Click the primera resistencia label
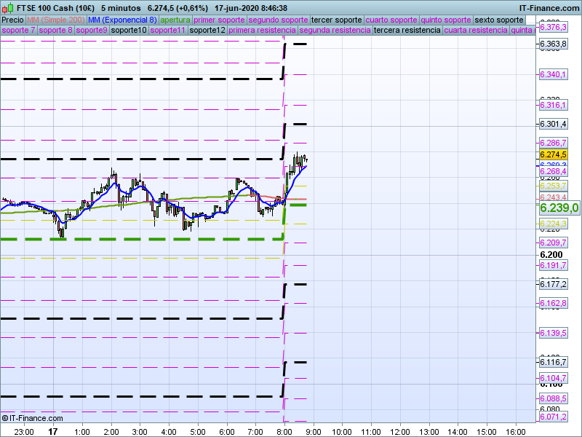 click(x=262, y=31)
